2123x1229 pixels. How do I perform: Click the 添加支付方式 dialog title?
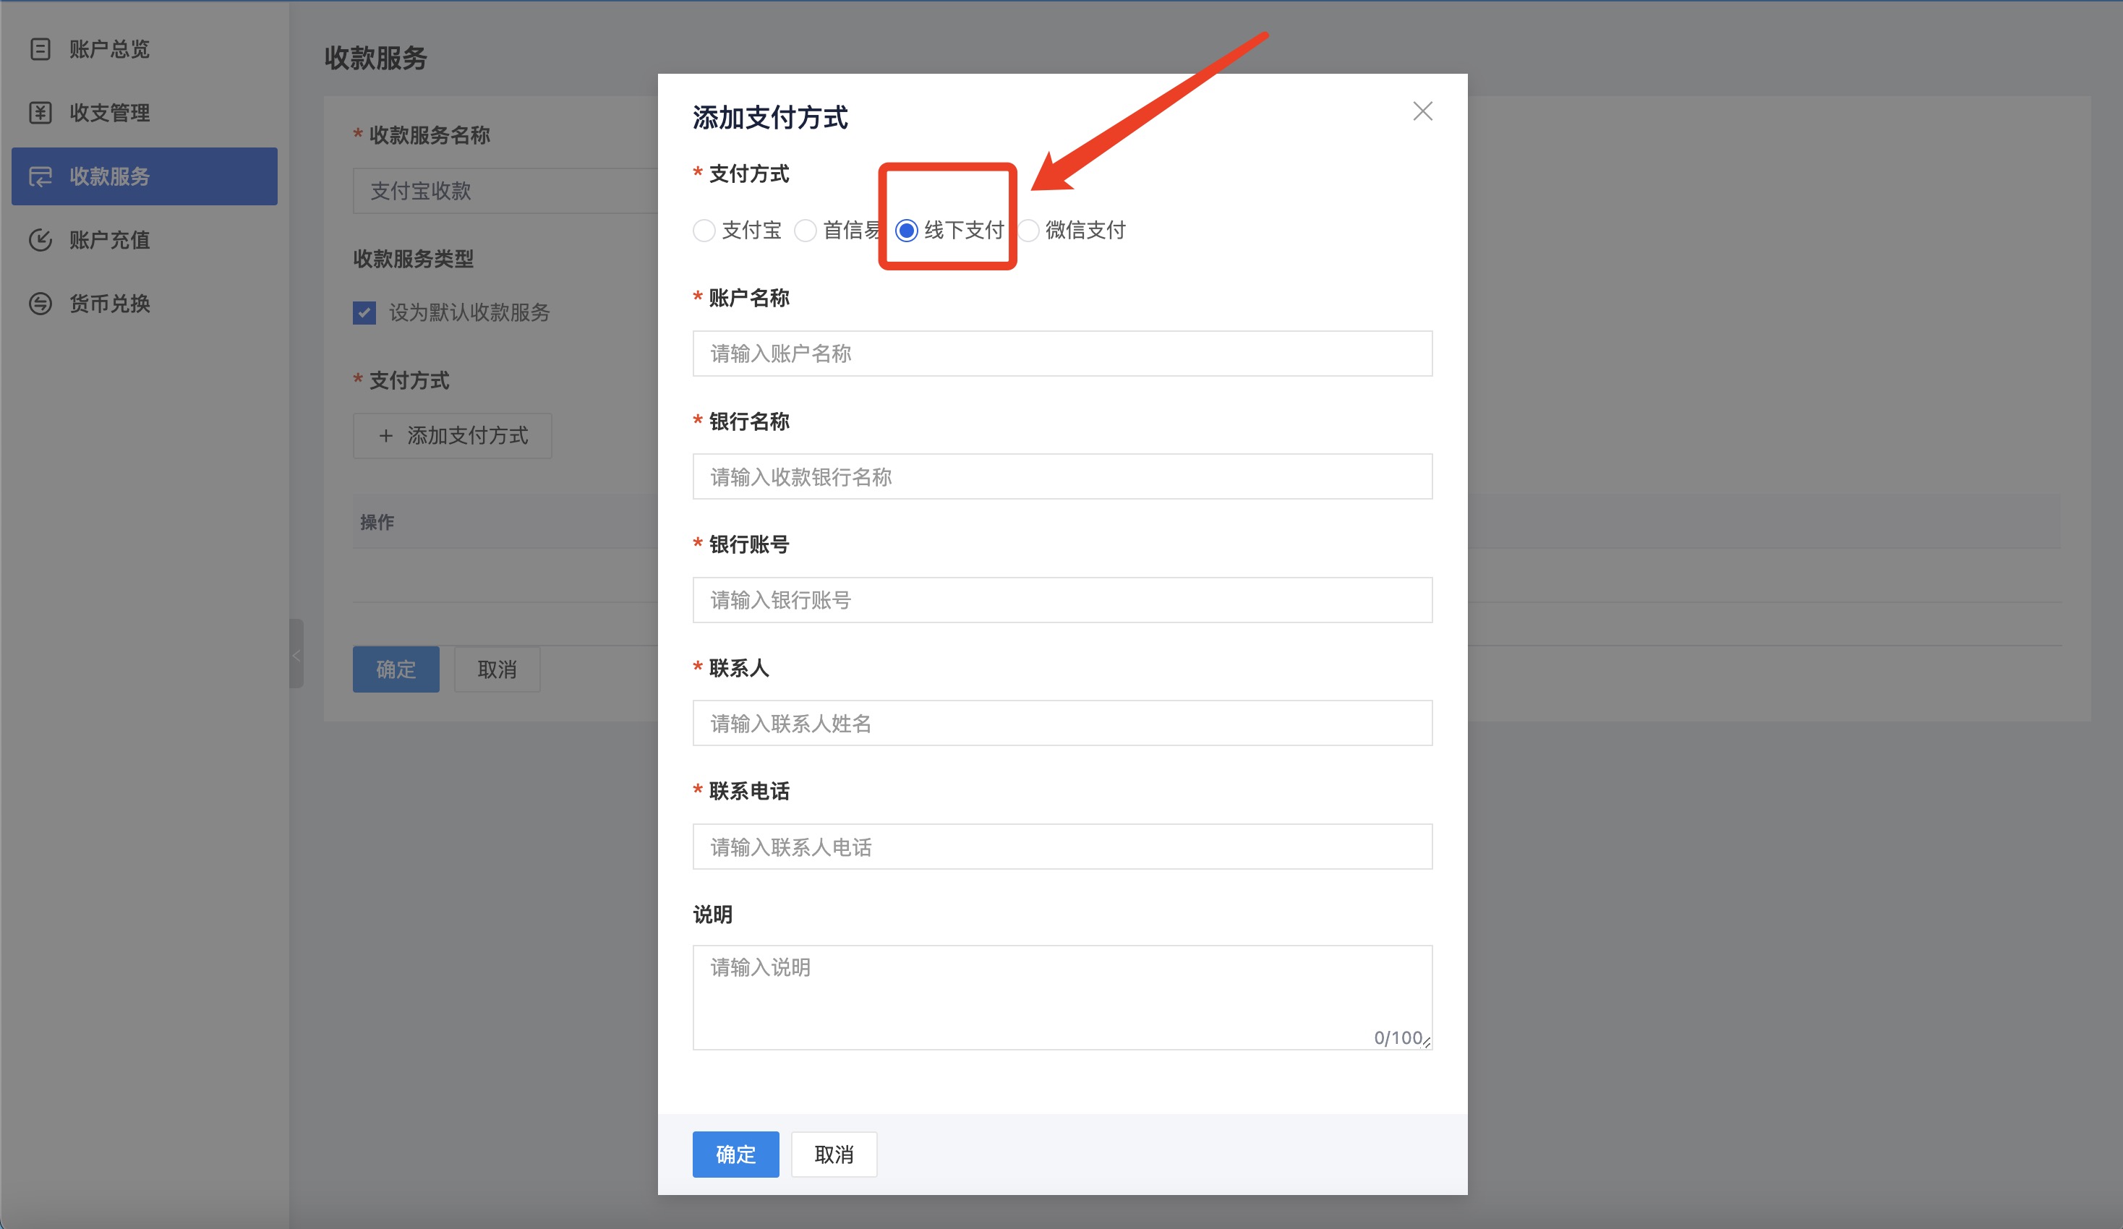770,117
